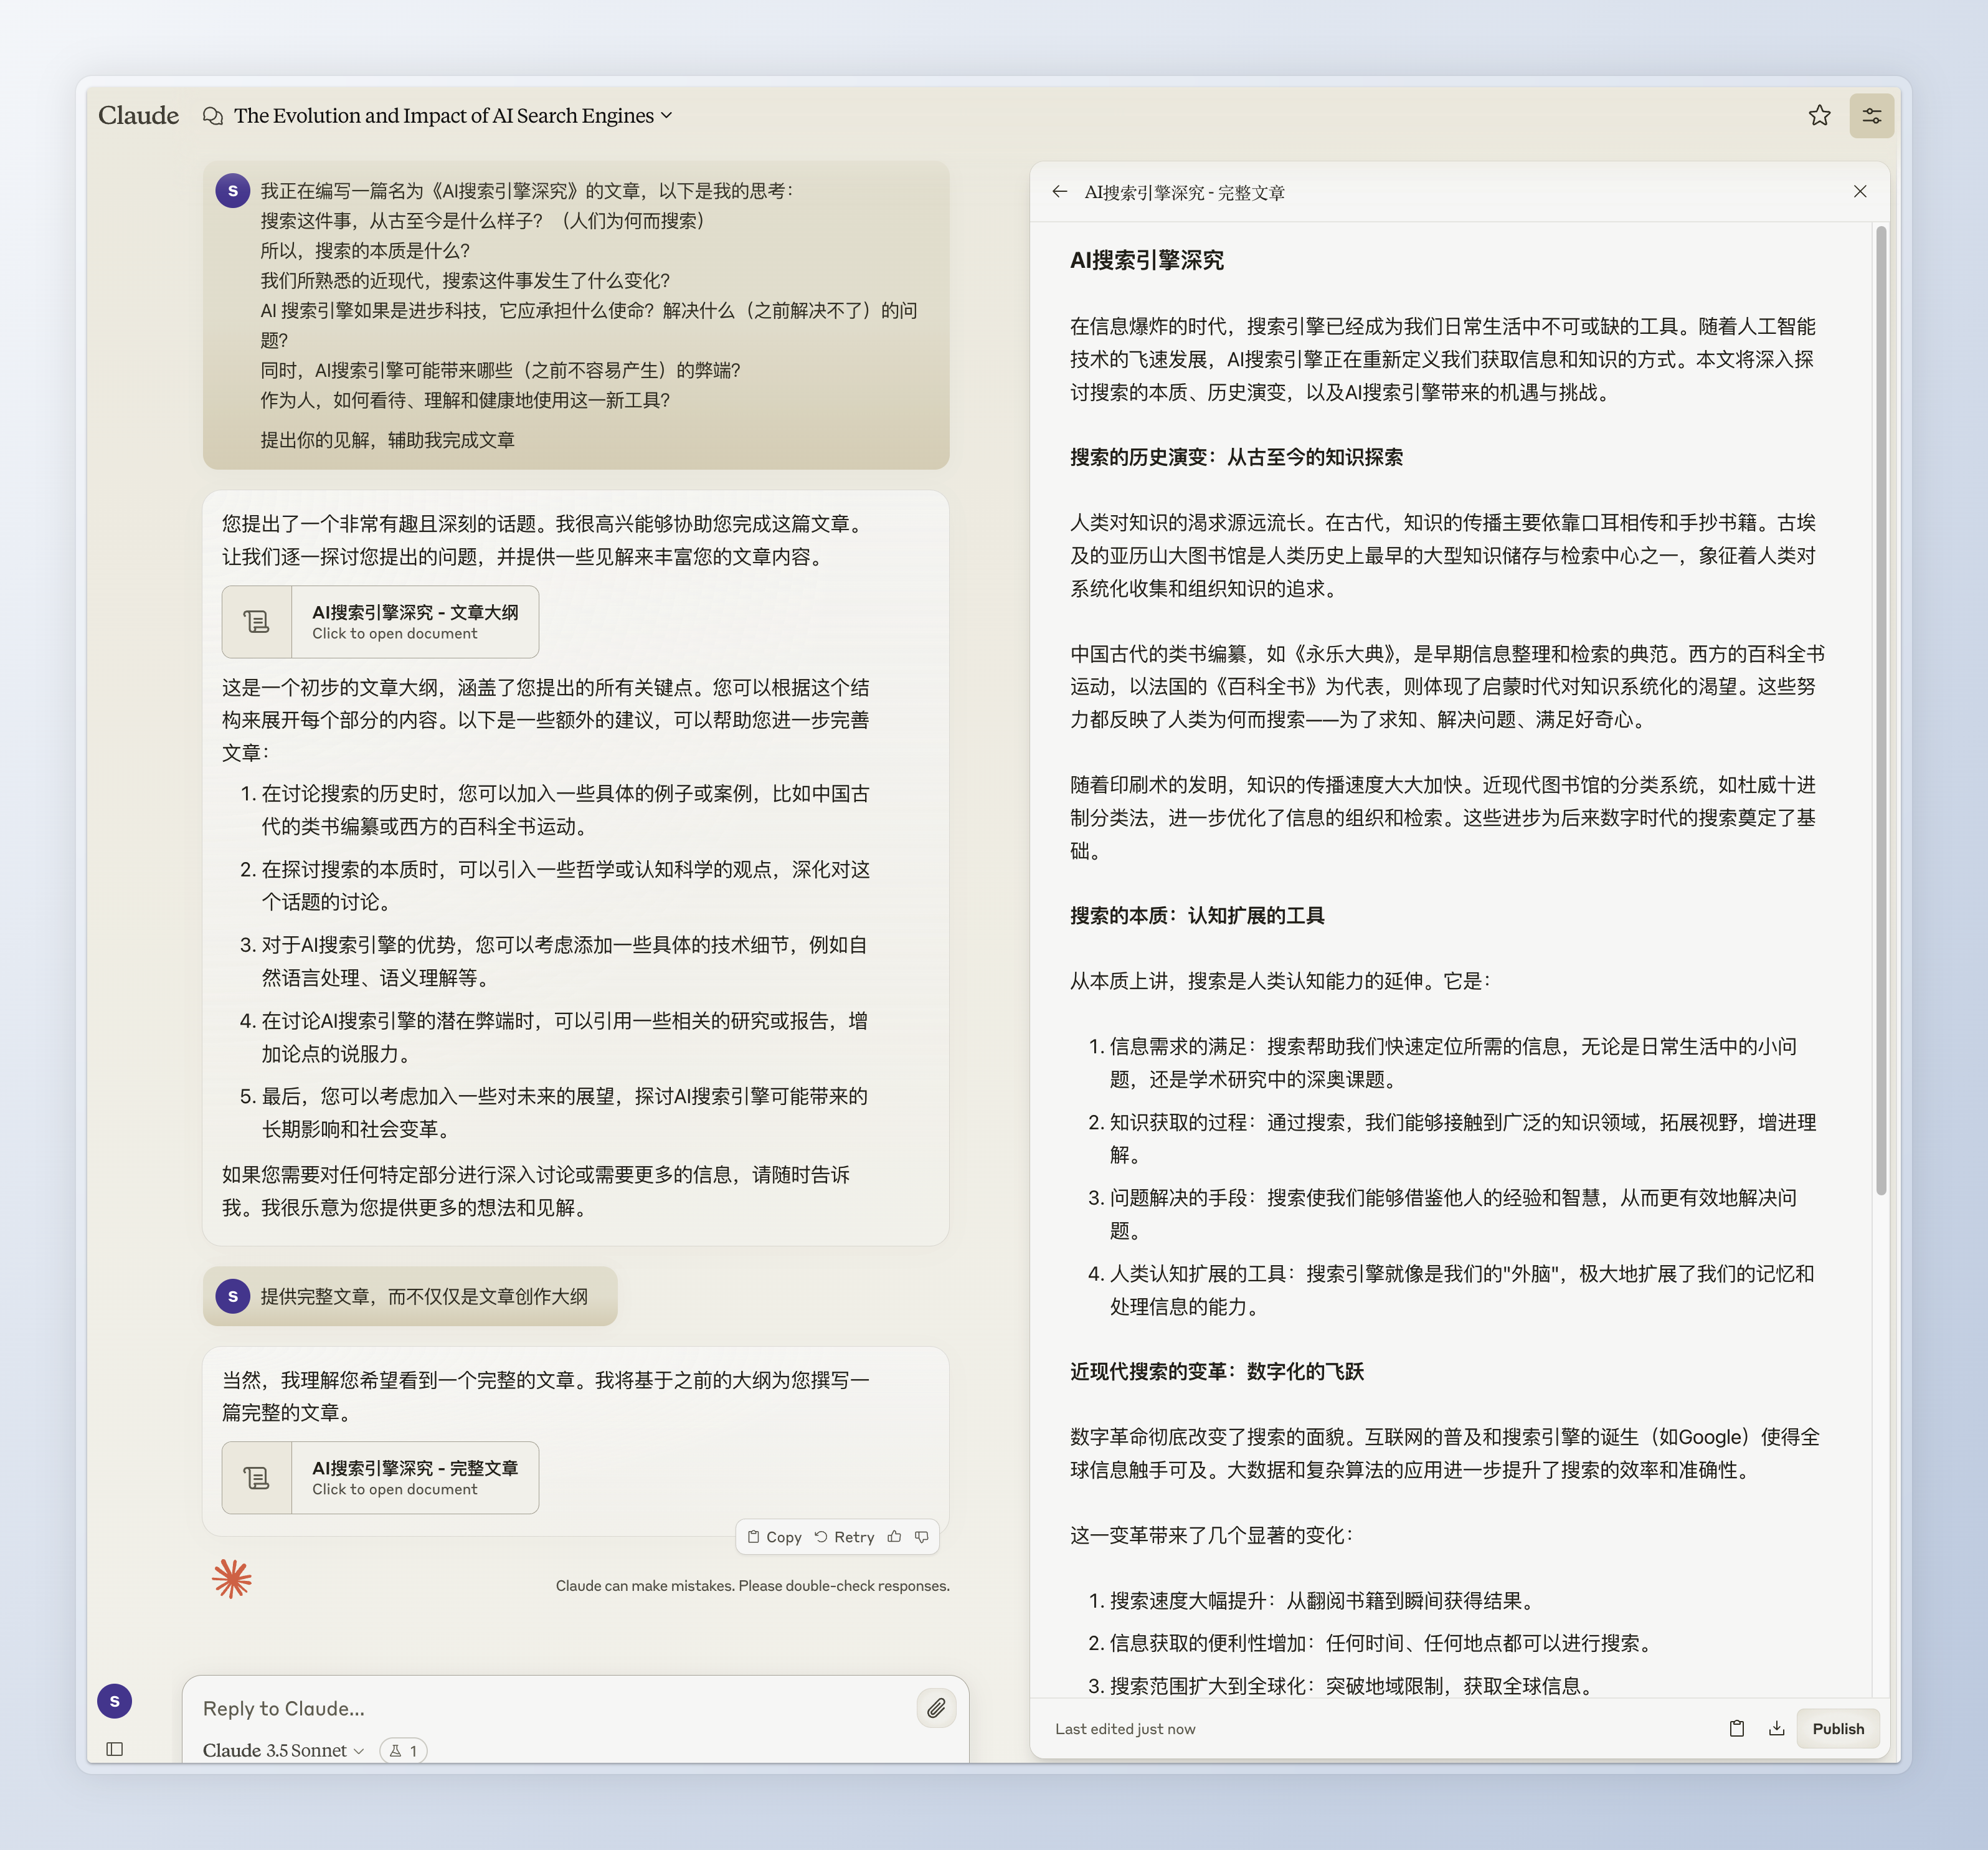Copy the last Claude response

click(774, 1537)
